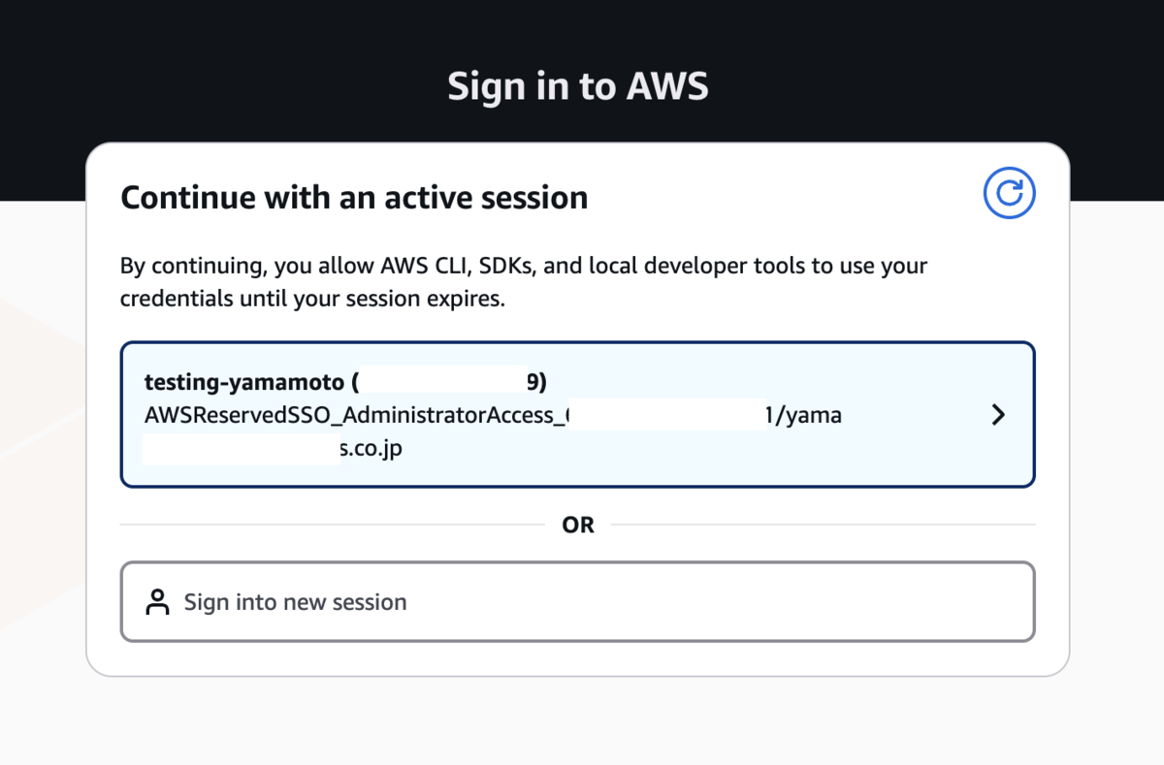
Task: Expand the testing-yamamoto session using the right chevron
Action: pos(998,415)
